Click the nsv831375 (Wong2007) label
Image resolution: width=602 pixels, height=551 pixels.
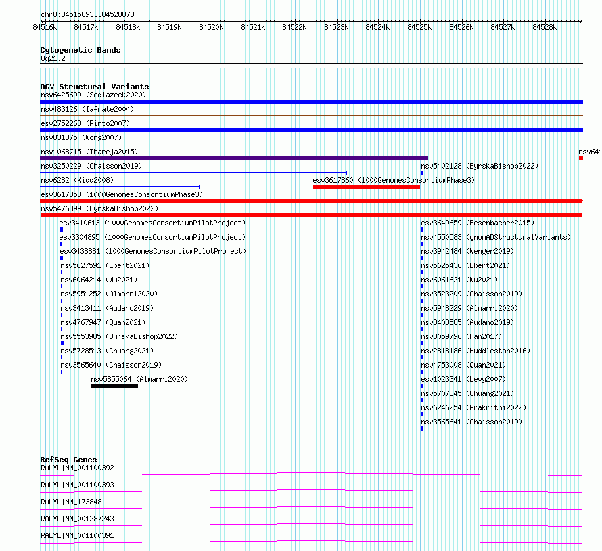tap(81, 137)
